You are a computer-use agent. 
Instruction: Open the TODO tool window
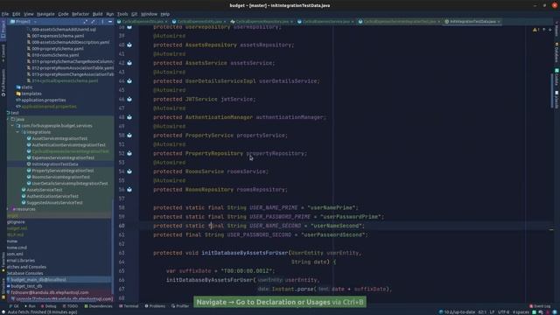70,306
